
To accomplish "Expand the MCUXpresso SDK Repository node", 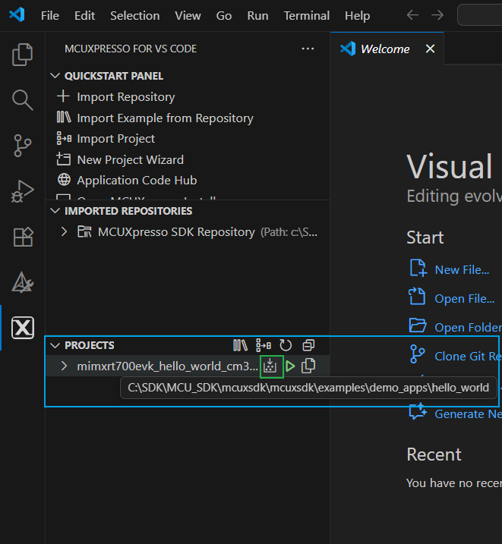I will pyautogui.click(x=65, y=231).
